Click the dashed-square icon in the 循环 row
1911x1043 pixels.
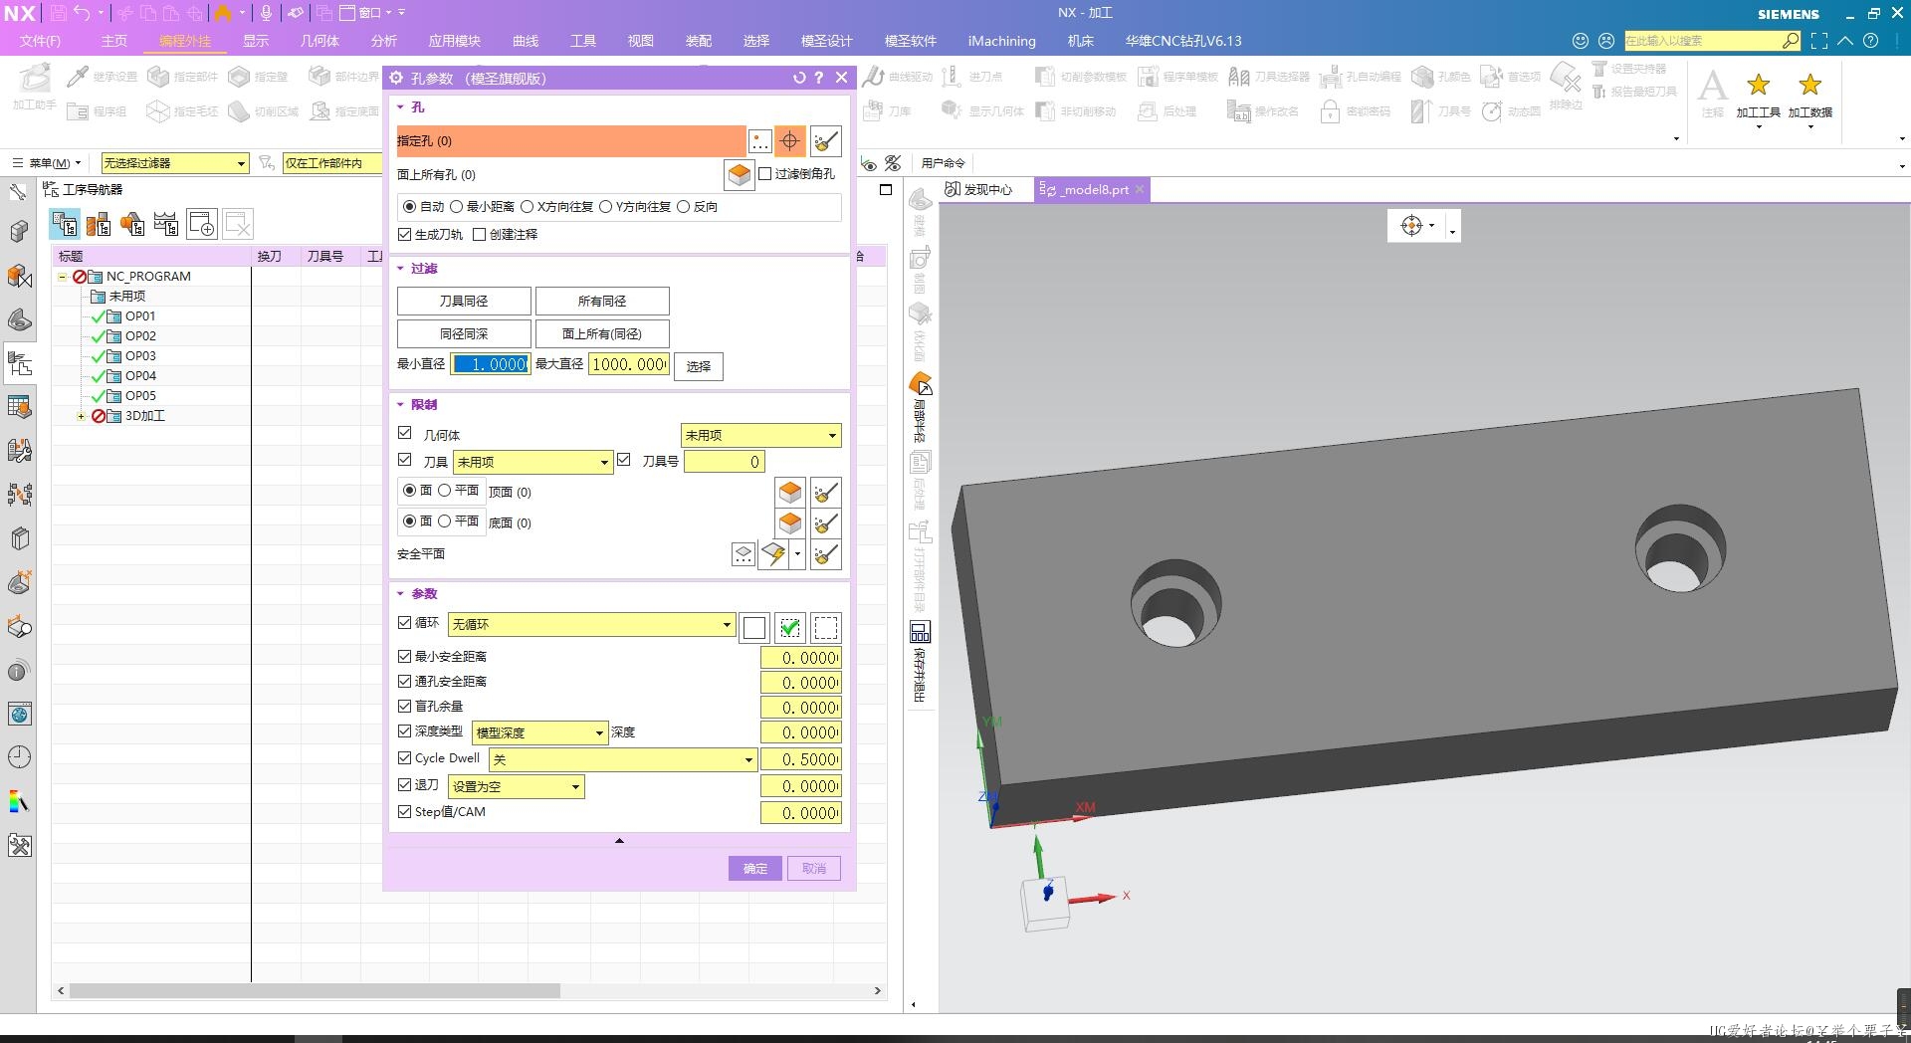pyautogui.click(x=826, y=627)
